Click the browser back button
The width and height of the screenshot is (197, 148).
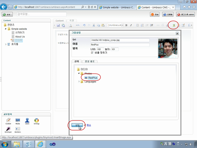pos(3,7)
